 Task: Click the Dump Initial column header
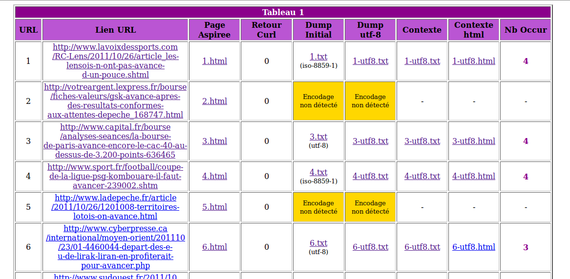point(318,30)
